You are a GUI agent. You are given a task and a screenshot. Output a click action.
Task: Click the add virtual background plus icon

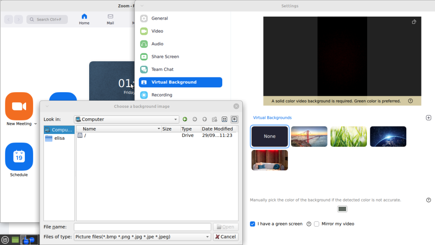(x=428, y=118)
